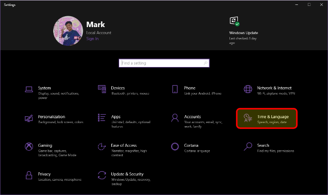328x195 pixels.
Task: Click the Mark profile picture
Action: [x=68, y=31]
